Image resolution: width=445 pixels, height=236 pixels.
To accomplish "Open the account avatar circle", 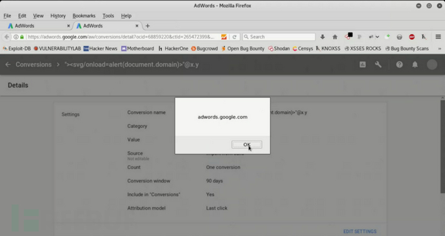I will 432,64.
